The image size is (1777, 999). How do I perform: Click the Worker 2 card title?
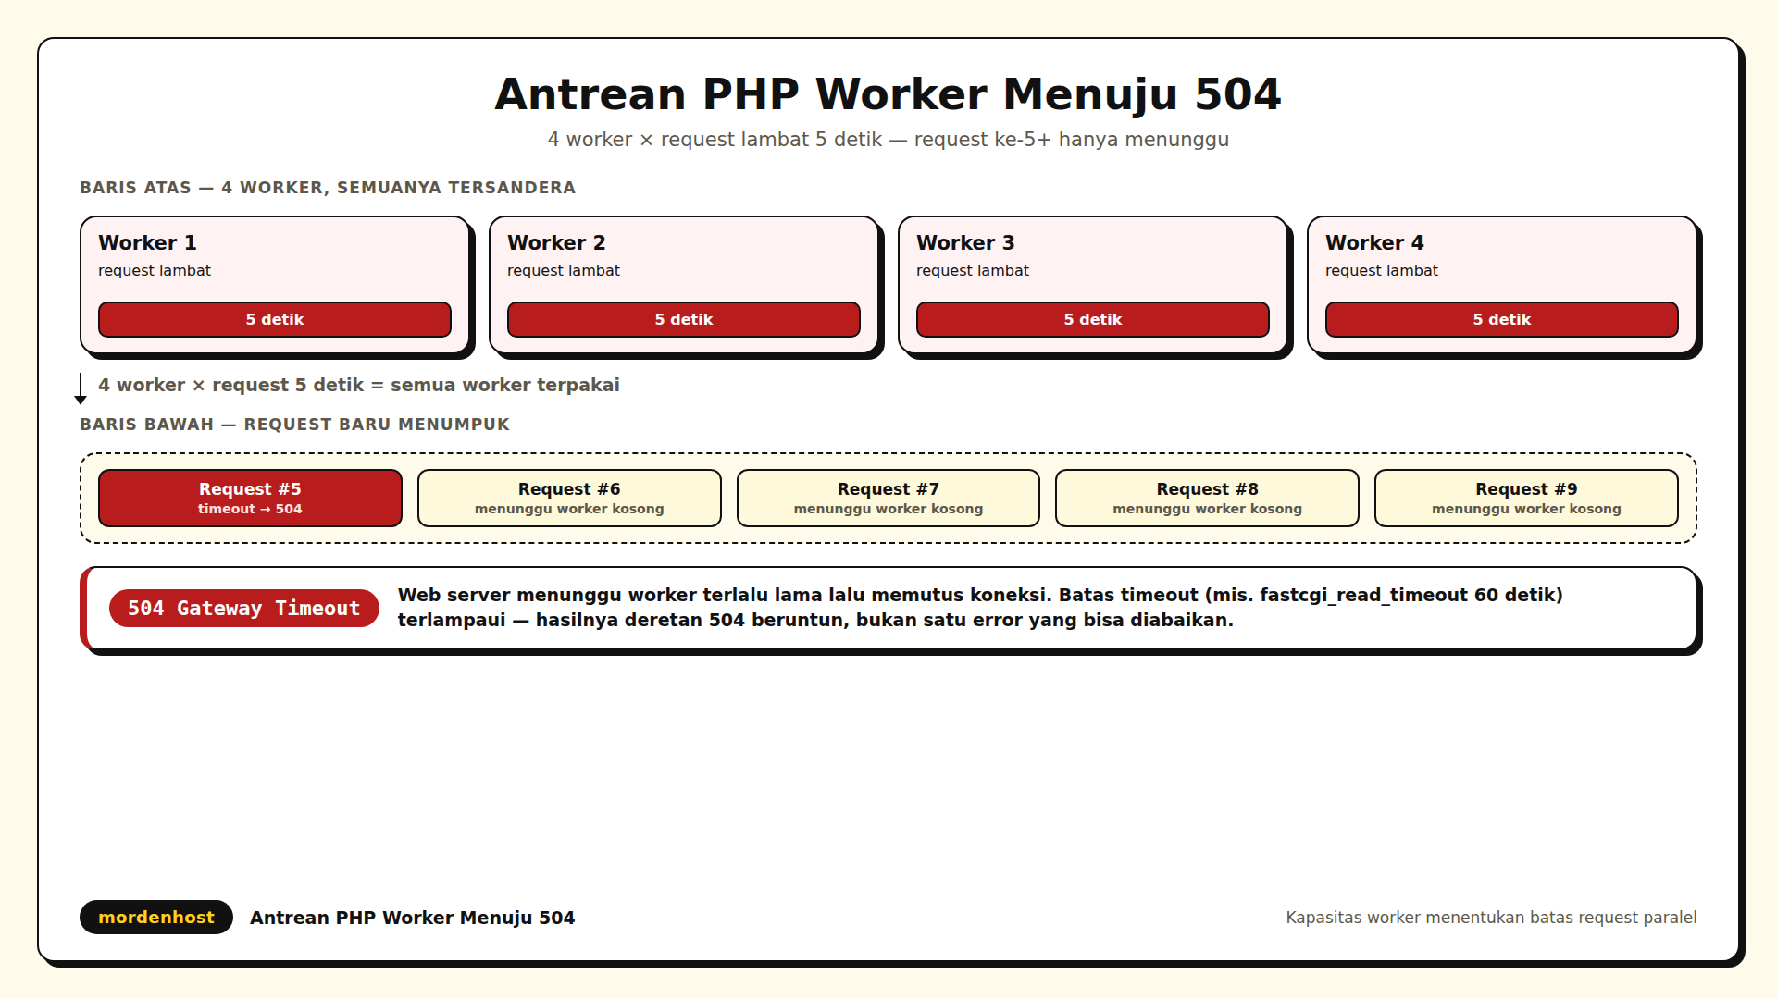point(556,243)
